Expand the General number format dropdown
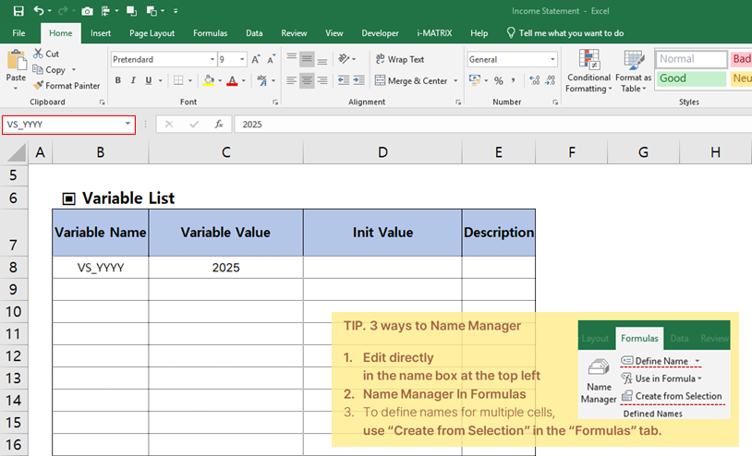 (552, 59)
